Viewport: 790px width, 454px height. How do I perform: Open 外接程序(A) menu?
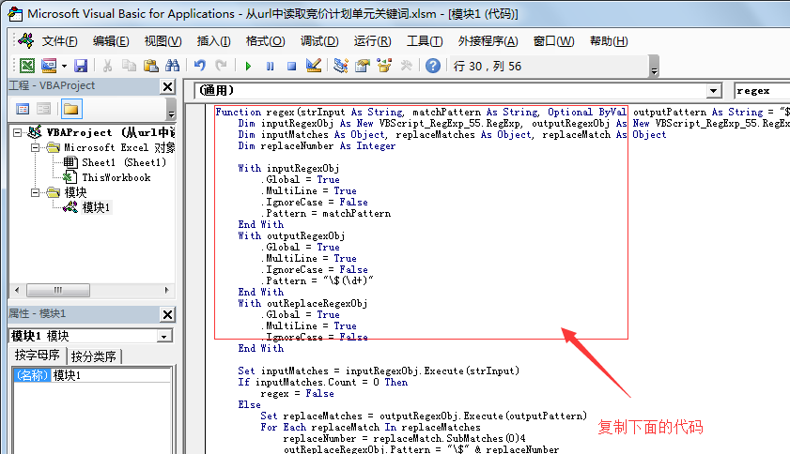click(488, 41)
